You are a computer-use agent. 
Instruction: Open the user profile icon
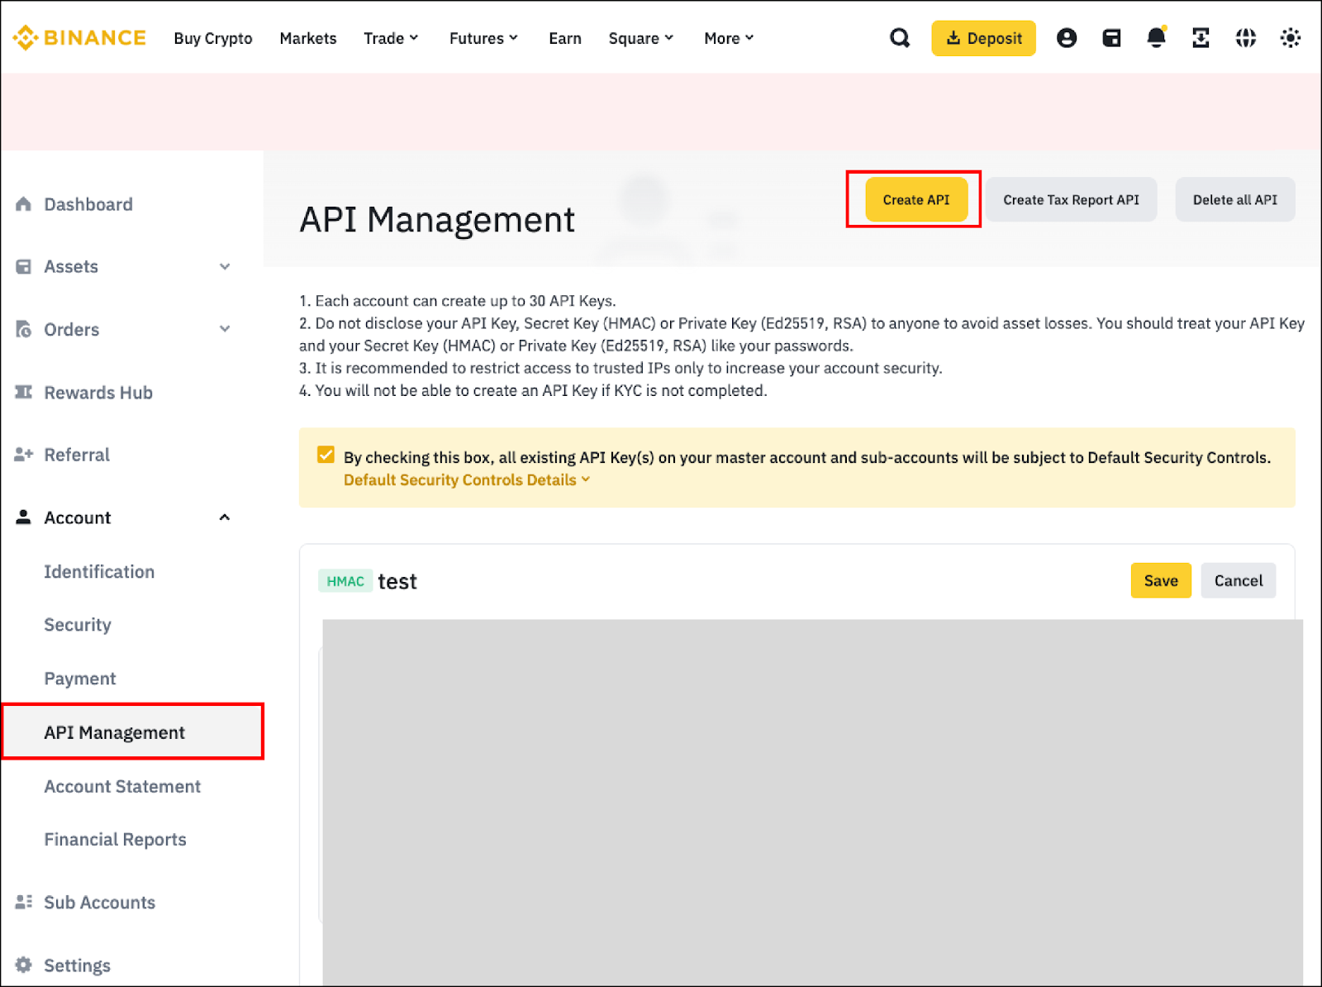click(1067, 38)
